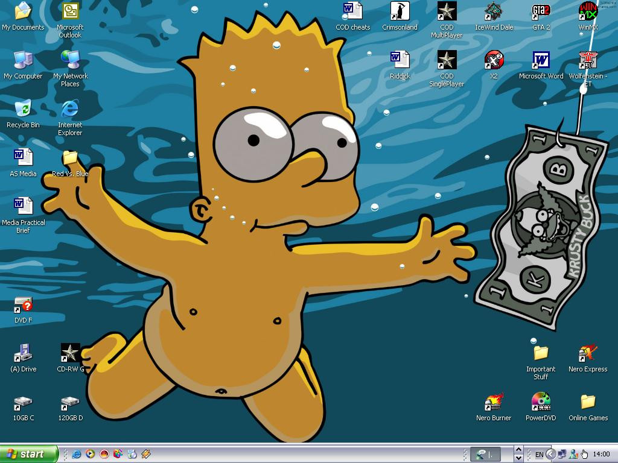Expand hidden system tray icons
The height and width of the screenshot is (463, 618).
click(x=550, y=455)
